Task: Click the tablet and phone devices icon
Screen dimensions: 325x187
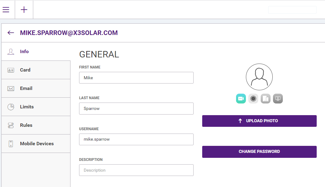Action: (266, 99)
